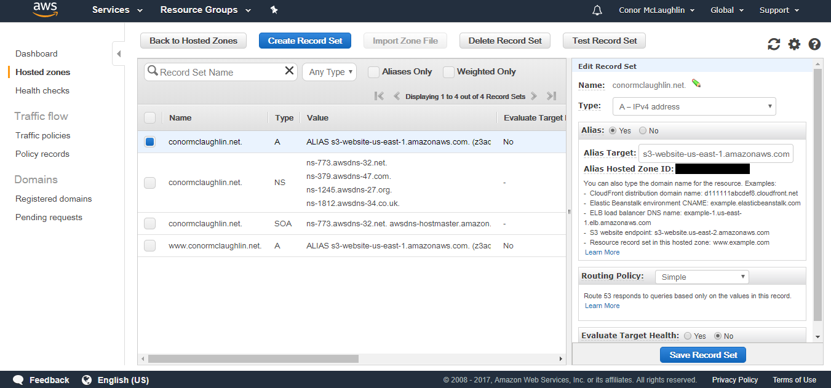Tick the select-all checkbox in the table header

click(149, 117)
